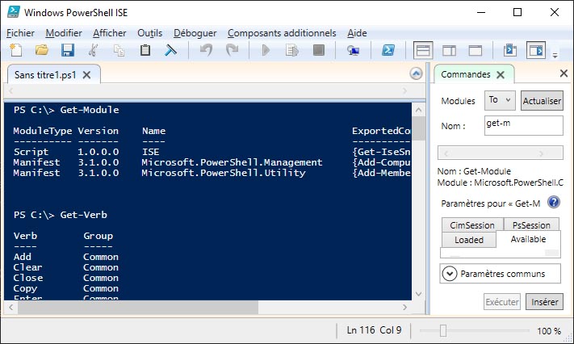The width and height of the screenshot is (574, 344).
Task: Open the Outils menu
Action: (149, 33)
